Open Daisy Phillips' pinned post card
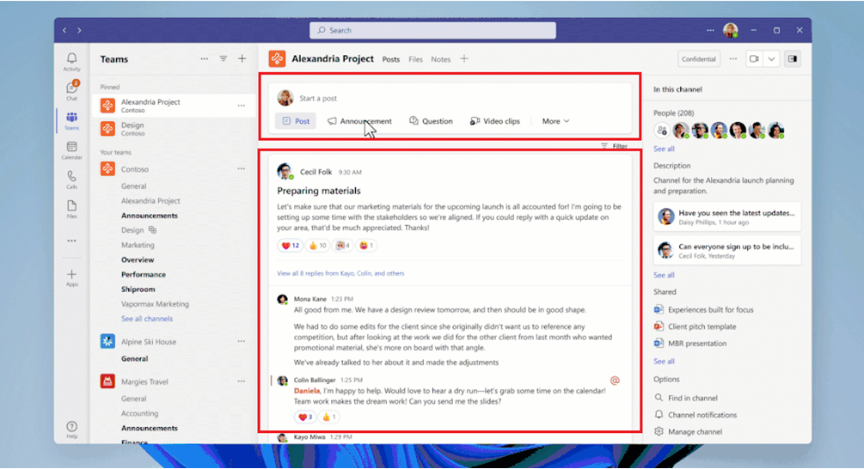Screen dimensions: 864x469 tap(726, 216)
